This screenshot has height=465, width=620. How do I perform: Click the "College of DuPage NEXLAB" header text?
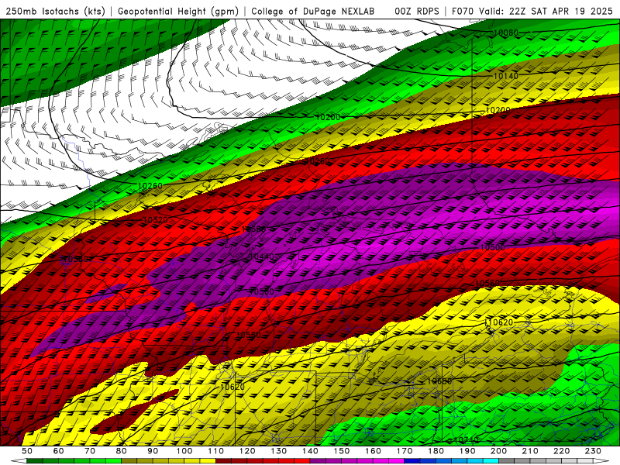313,12
